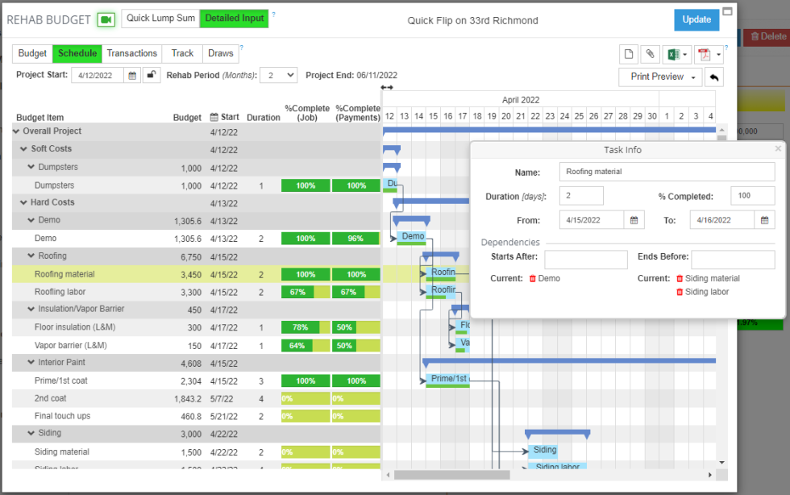Click the paperclip attachments icon

pyautogui.click(x=650, y=53)
